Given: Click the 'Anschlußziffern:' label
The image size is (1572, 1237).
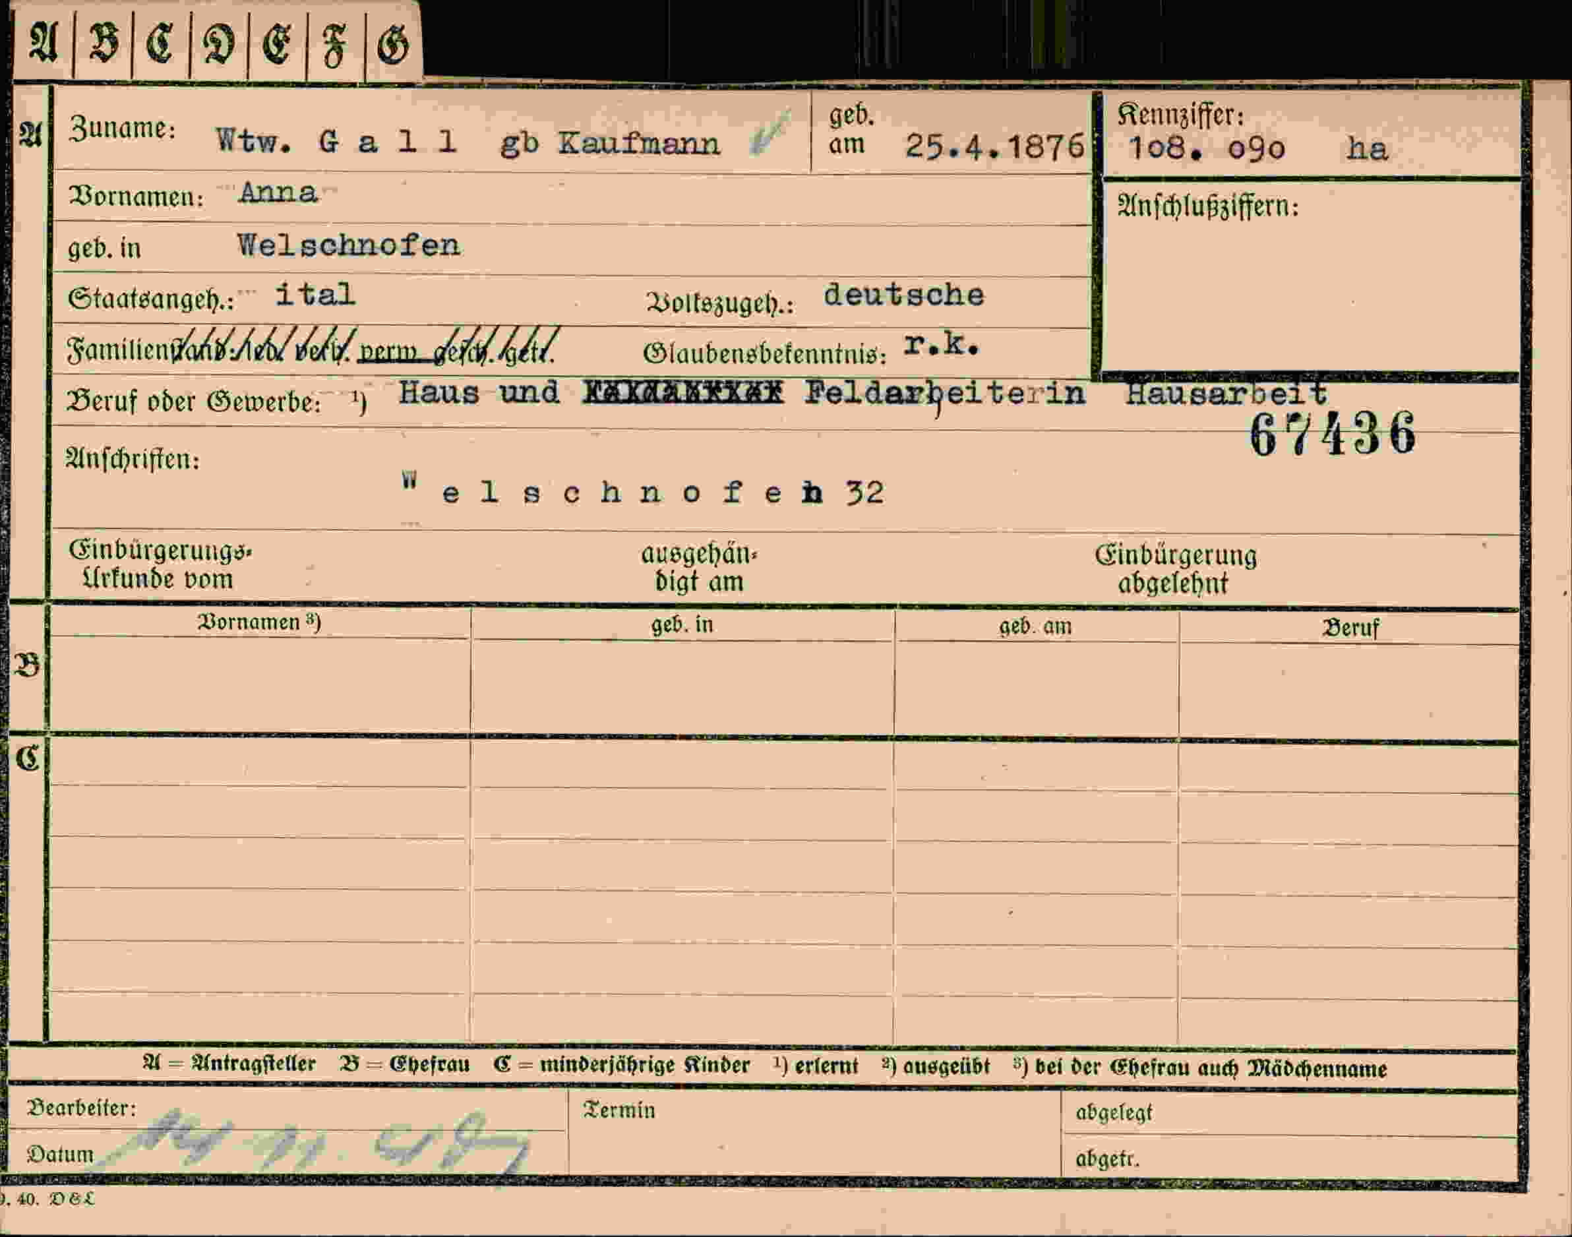Looking at the screenshot, I should pos(1208,207).
